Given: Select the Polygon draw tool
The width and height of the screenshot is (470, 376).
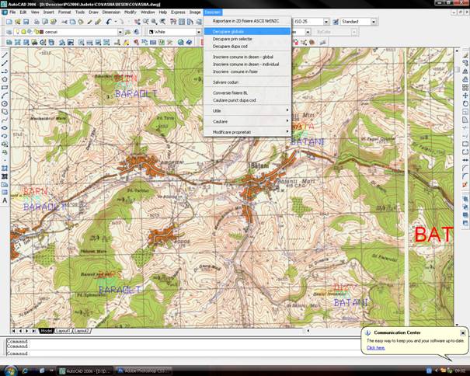Looking at the screenshot, I should pos(5,78).
